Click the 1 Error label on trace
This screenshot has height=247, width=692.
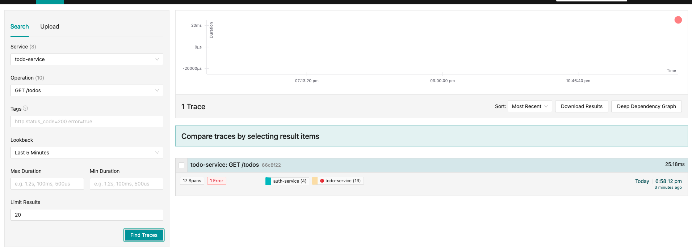(x=217, y=181)
